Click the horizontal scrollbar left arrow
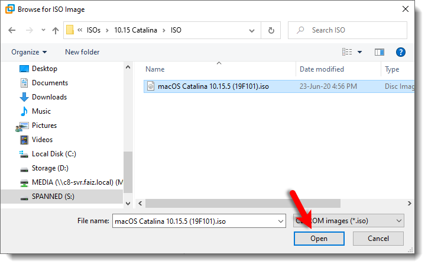The height and width of the screenshot is (267, 428). click(x=140, y=203)
